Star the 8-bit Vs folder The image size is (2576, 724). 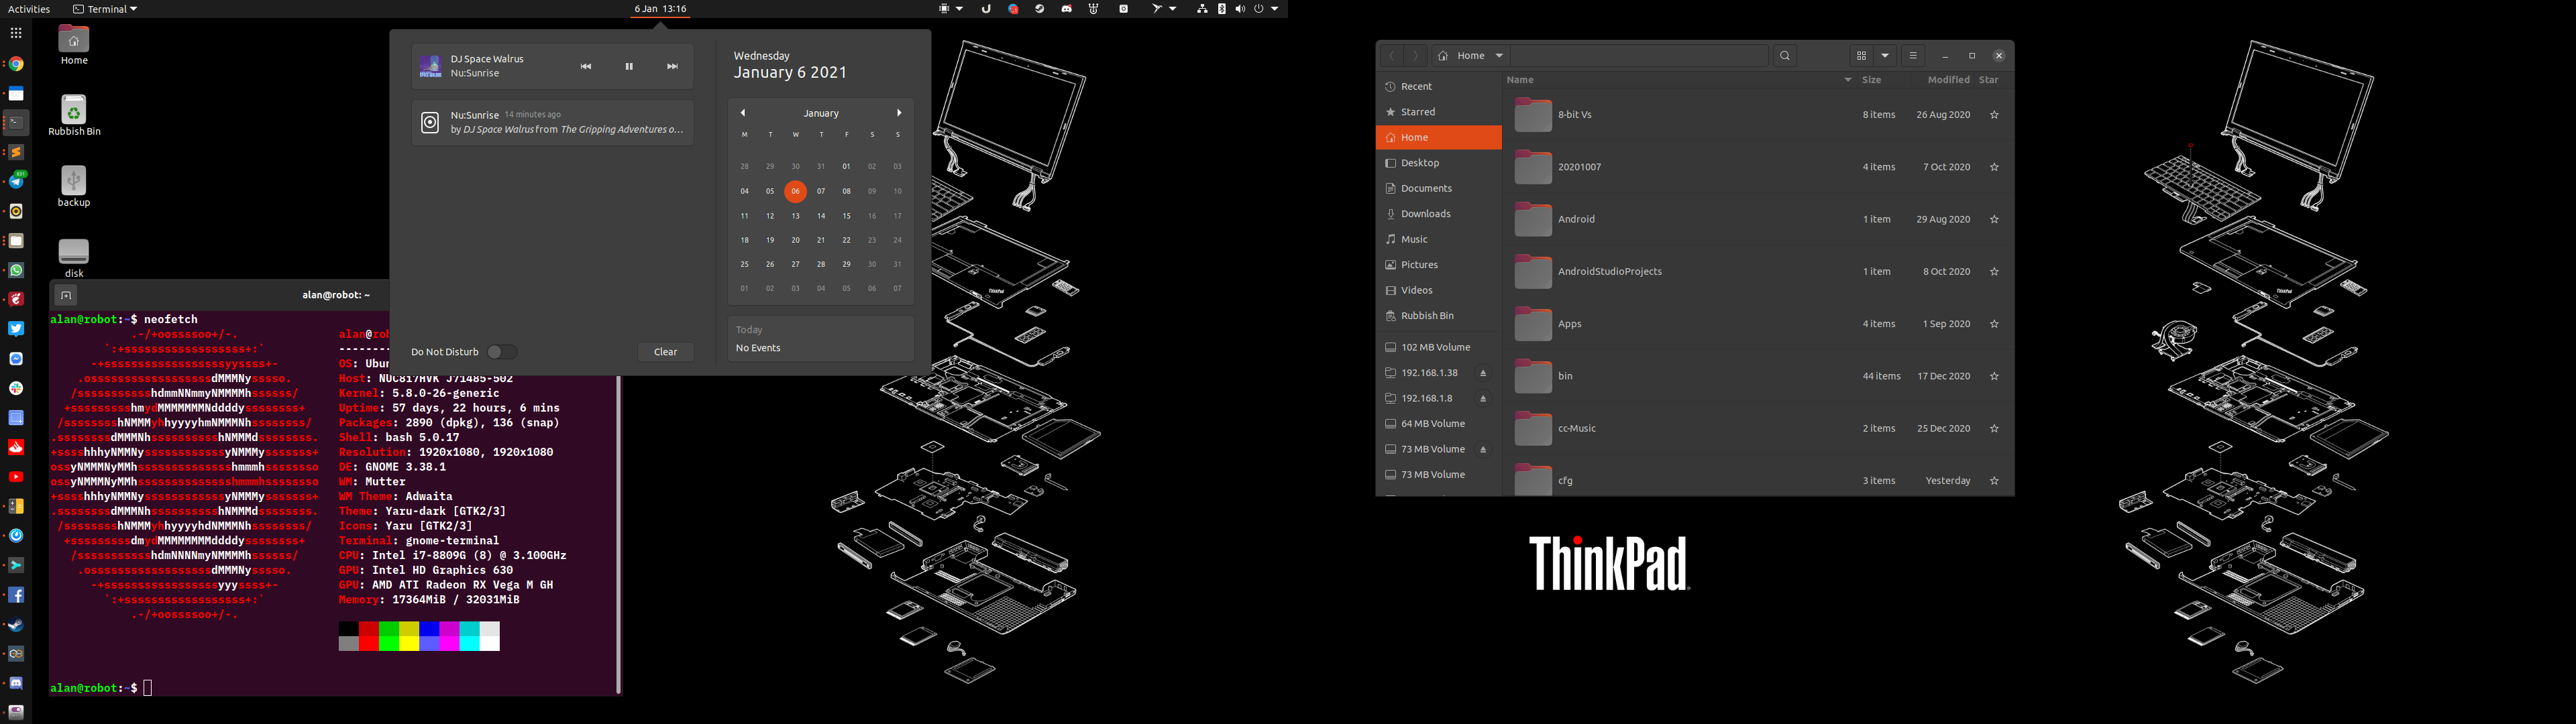pos(1994,115)
